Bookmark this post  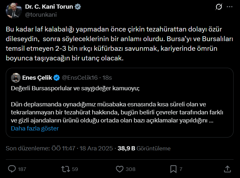tap(173, 169)
